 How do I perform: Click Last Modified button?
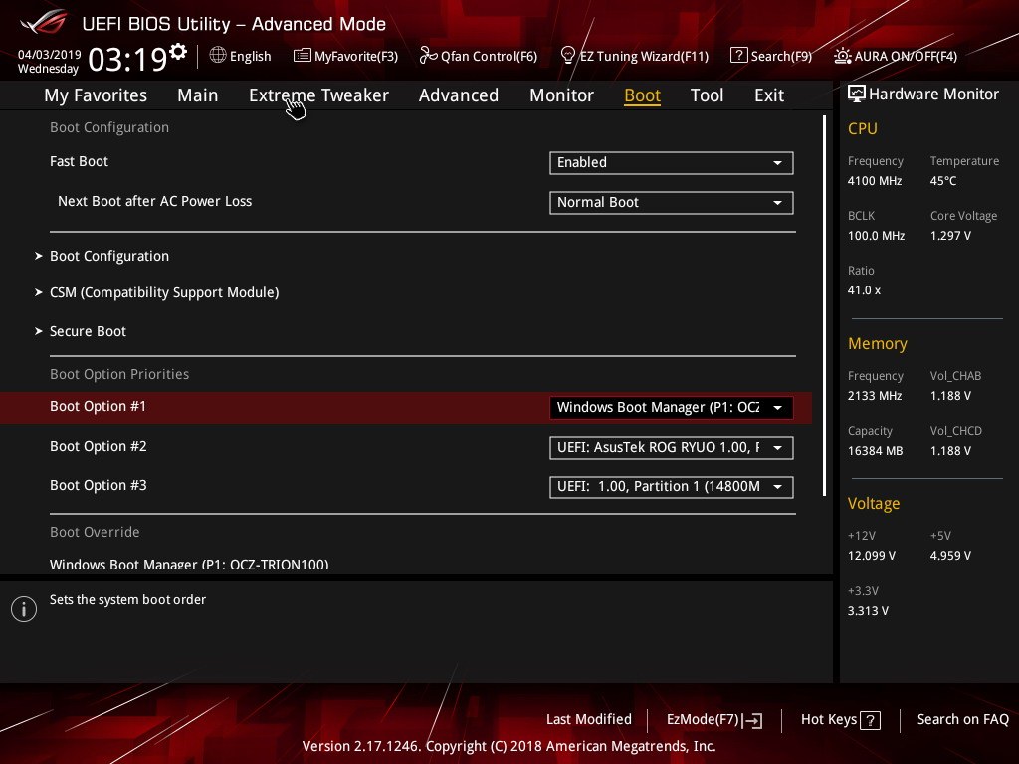(589, 720)
